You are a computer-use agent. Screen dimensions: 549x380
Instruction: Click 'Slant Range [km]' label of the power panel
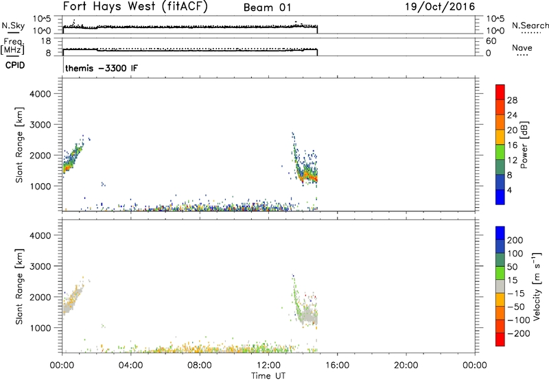[x=19, y=145]
